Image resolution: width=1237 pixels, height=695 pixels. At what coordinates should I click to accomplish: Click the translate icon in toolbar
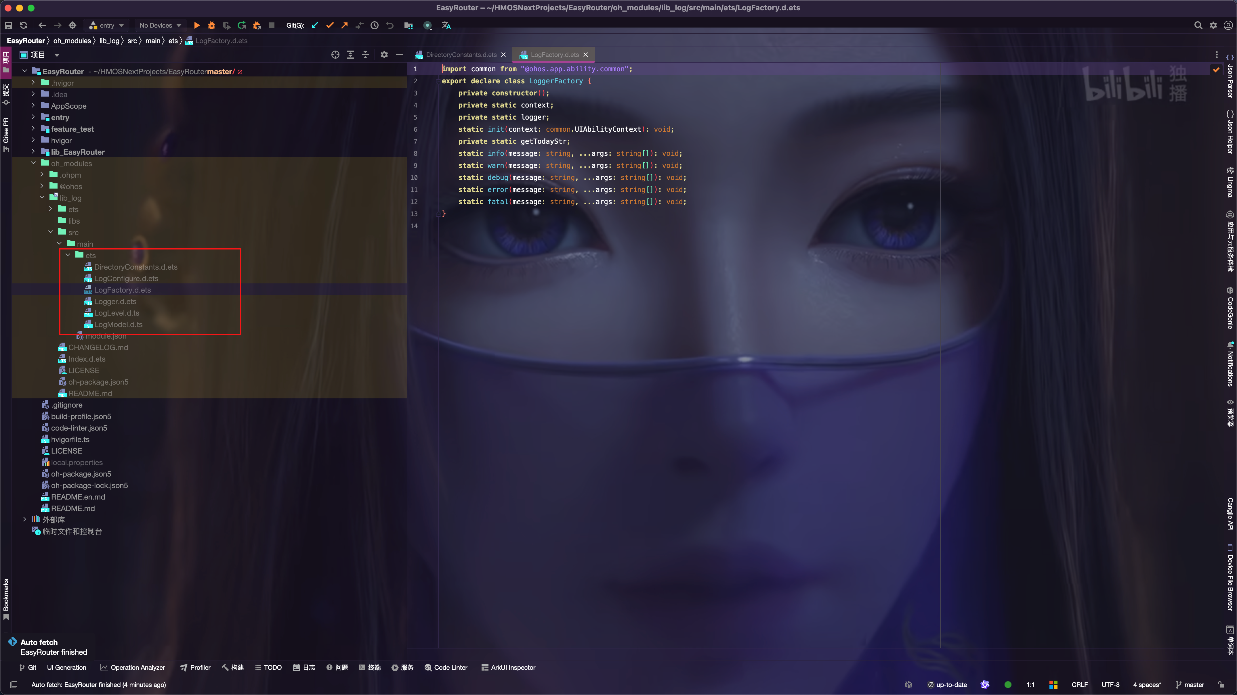(446, 25)
